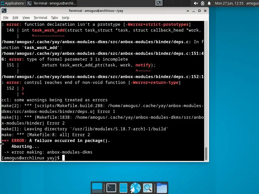This screenshot has width=259, height=194.
Task: Open the Terminal menu
Action: [40, 18]
